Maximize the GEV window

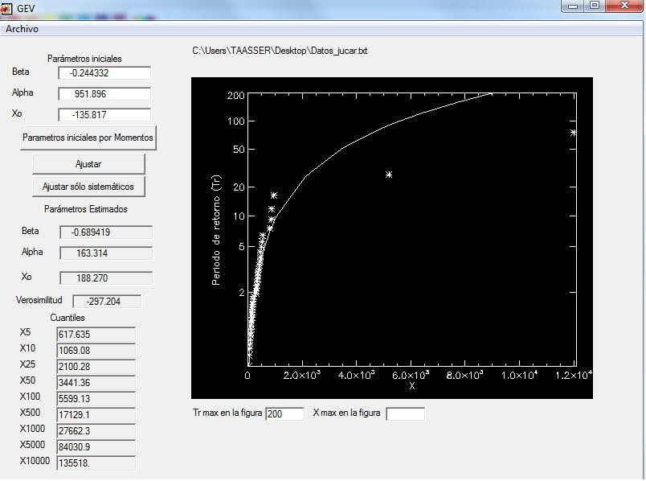tap(595, 6)
